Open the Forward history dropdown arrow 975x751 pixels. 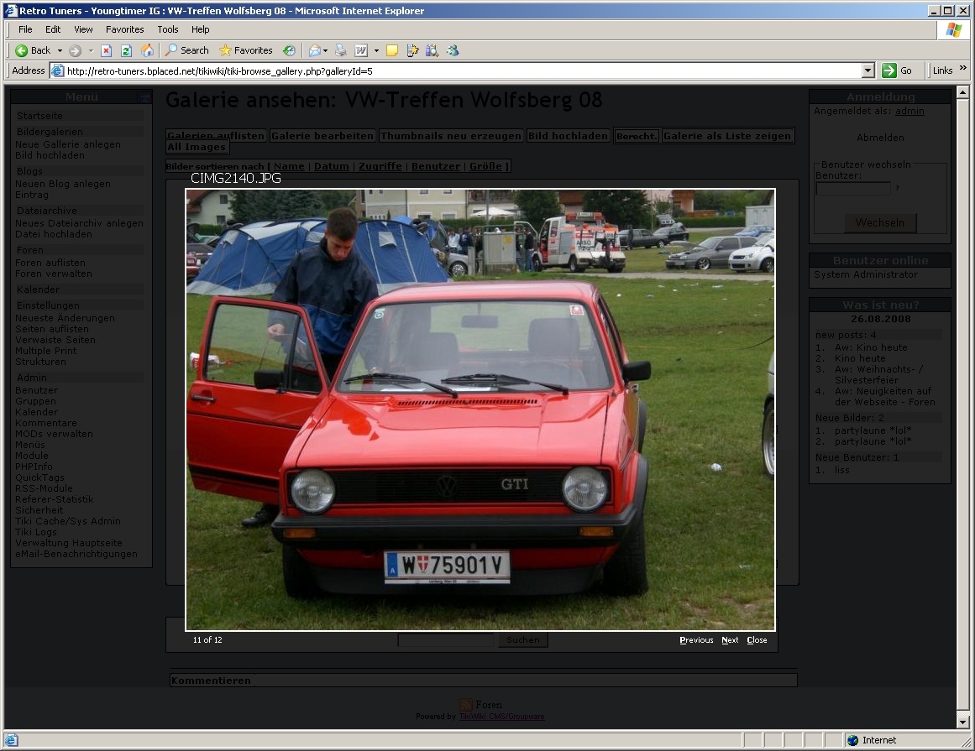(x=91, y=51)
